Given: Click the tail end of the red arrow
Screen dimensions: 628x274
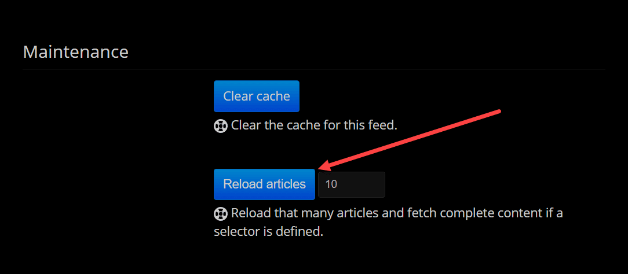Looking at the screenshot, I should point(497,110).
